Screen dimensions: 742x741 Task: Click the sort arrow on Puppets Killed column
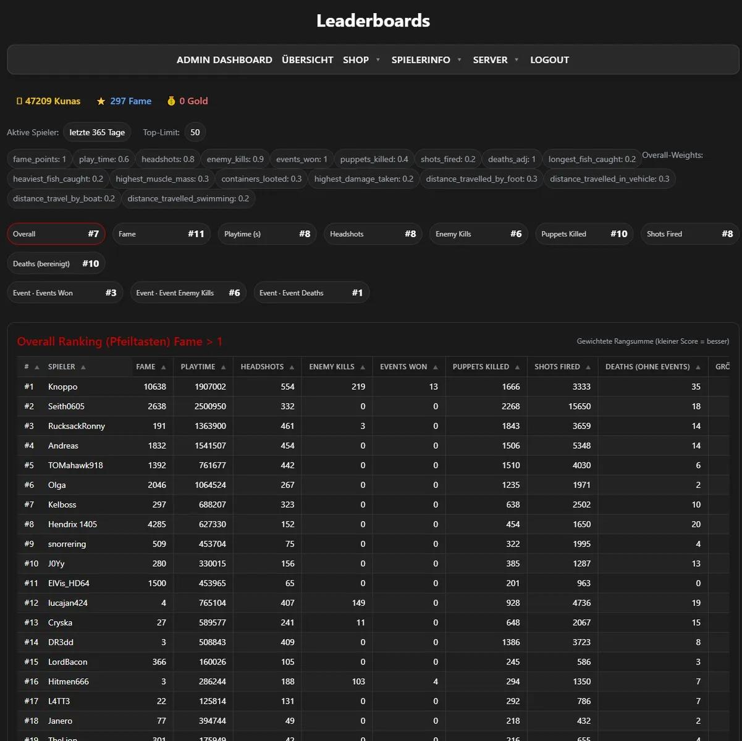pyautogui.click(x=517, y=367)
